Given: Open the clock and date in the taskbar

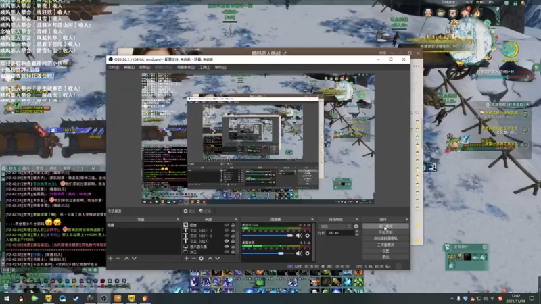Looking at the screenshot, I should click(x=516, y=299).
